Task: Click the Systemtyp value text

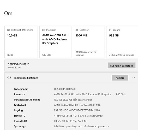Action: click(81, 126)
